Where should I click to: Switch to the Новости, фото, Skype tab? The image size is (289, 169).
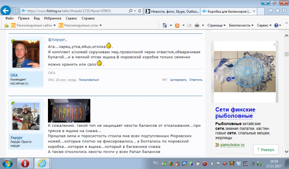coord(172,11)
